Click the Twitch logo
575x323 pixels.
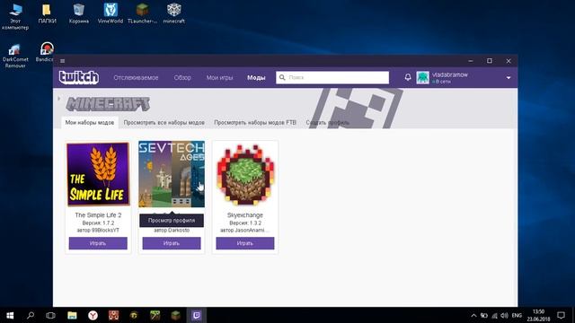[x=79, y=77]
